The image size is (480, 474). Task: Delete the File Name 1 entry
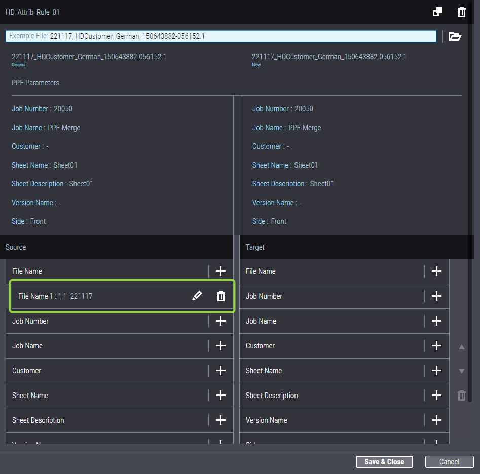tap(221, 296)
